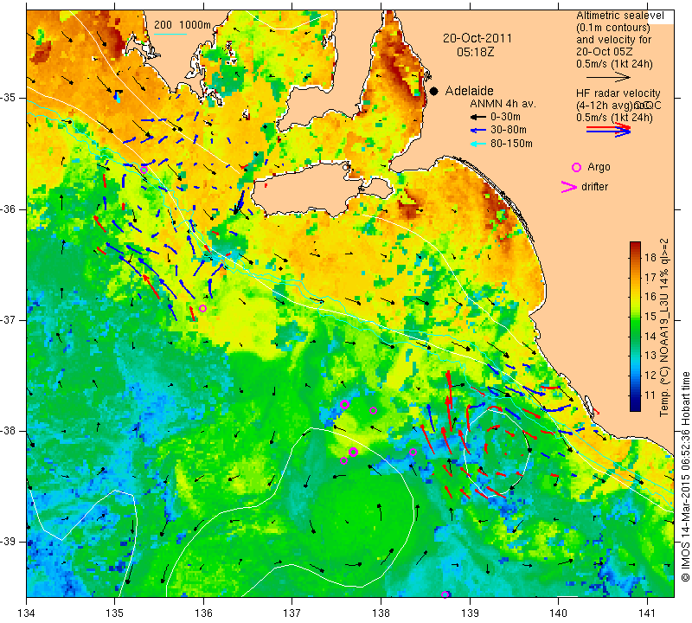Click the IMOS copyright timestamp text
The width and height of the screenshot is (692, 623).
[685, 476]
